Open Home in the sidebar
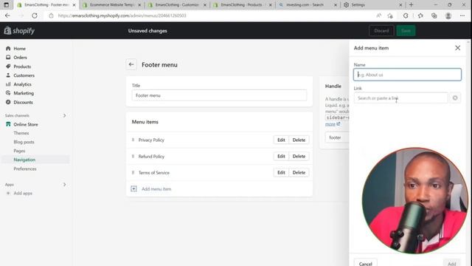472x266 pixels. [x=19, y=49]
